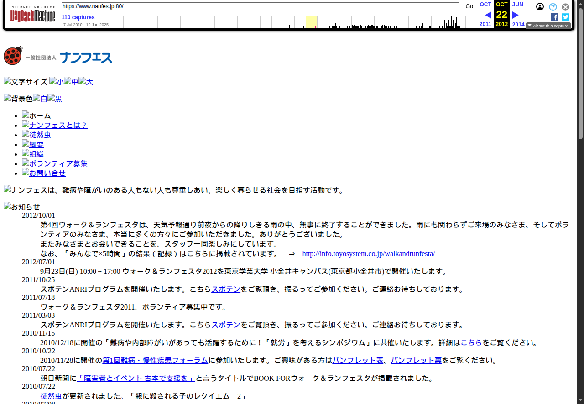
Task: Click the URL input field
Action: [x=260, y=6]
